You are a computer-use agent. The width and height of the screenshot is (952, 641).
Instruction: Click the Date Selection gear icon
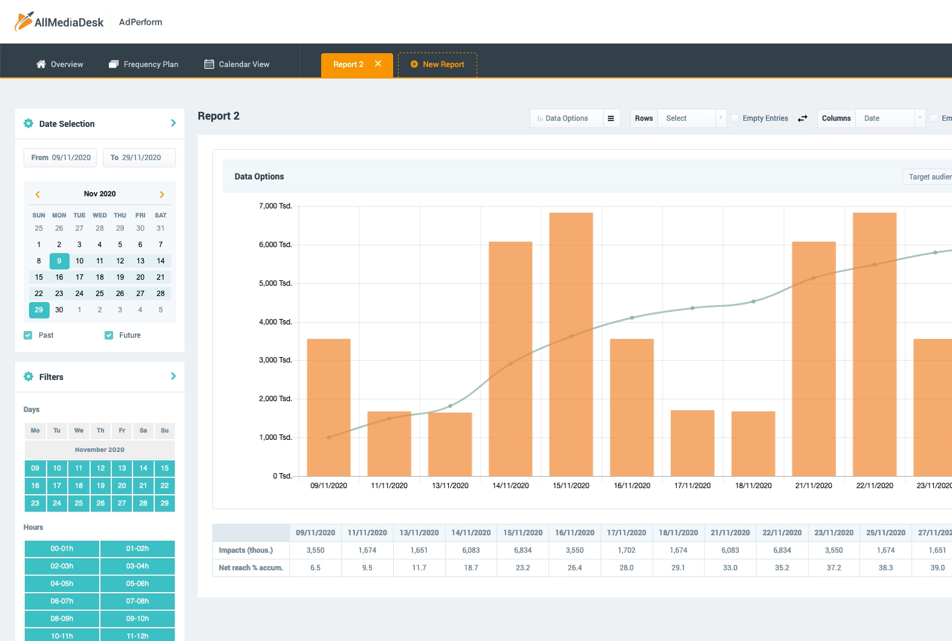coord(28,124)
